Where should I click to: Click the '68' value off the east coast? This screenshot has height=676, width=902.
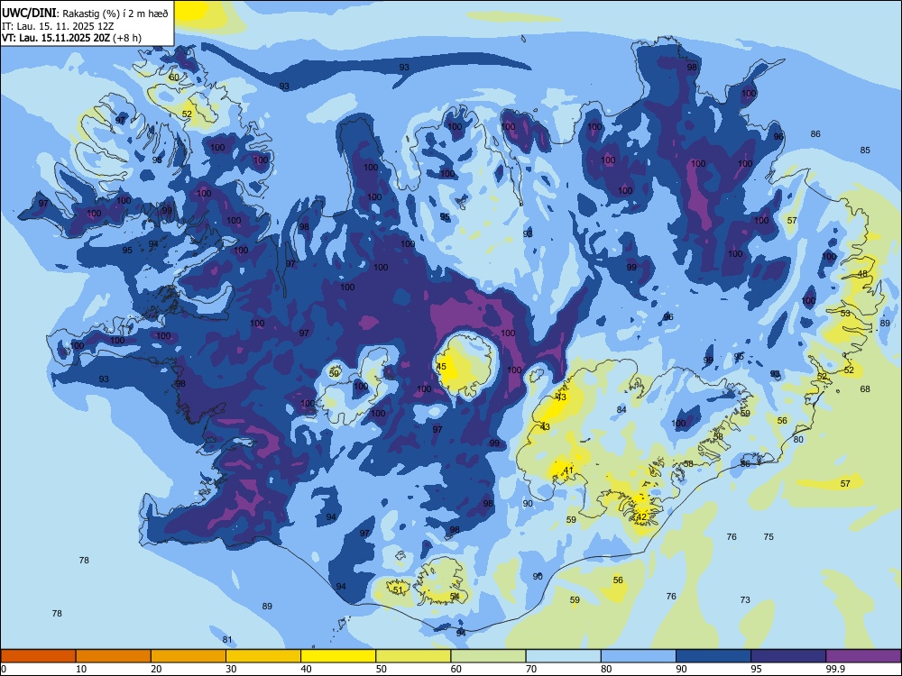click(x=865, y=389)
